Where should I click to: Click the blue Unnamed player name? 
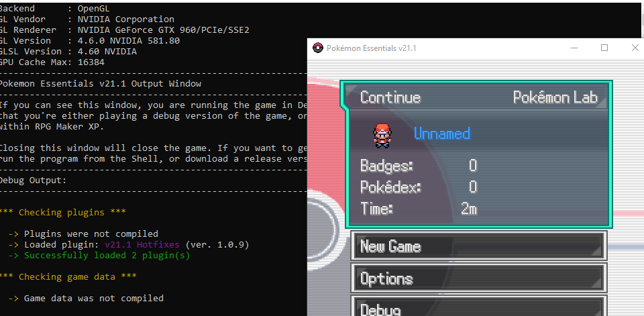coord(441,134)
